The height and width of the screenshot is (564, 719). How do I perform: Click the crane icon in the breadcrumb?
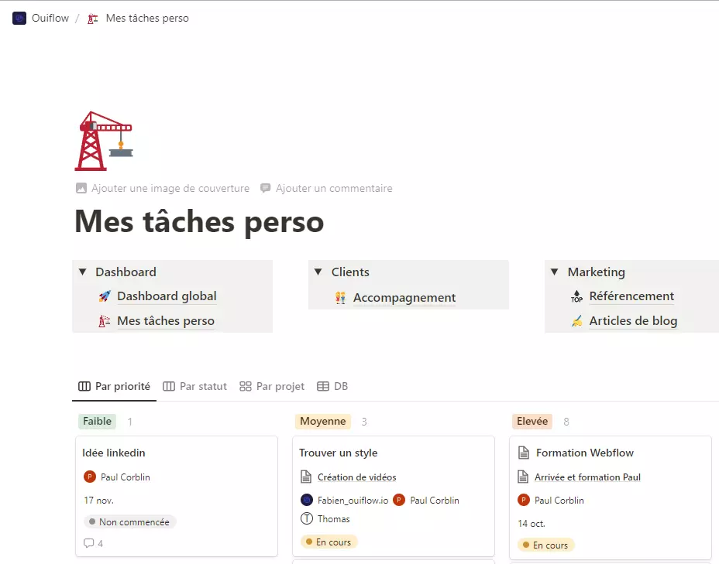(x=93, y=19)
